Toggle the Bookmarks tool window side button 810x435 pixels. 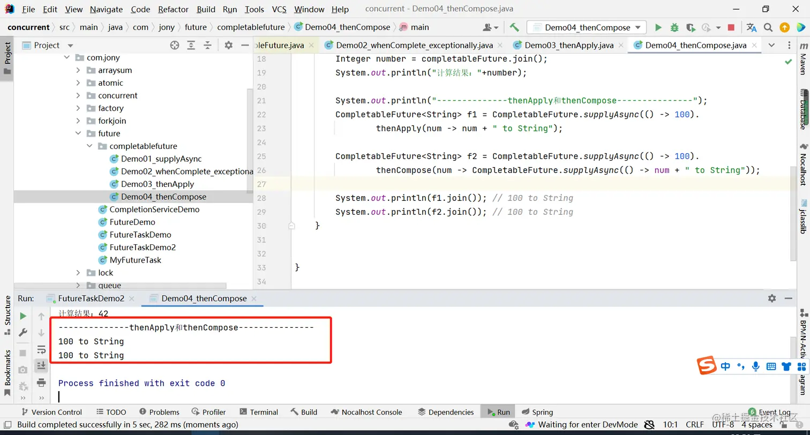(x=7, y=372)
